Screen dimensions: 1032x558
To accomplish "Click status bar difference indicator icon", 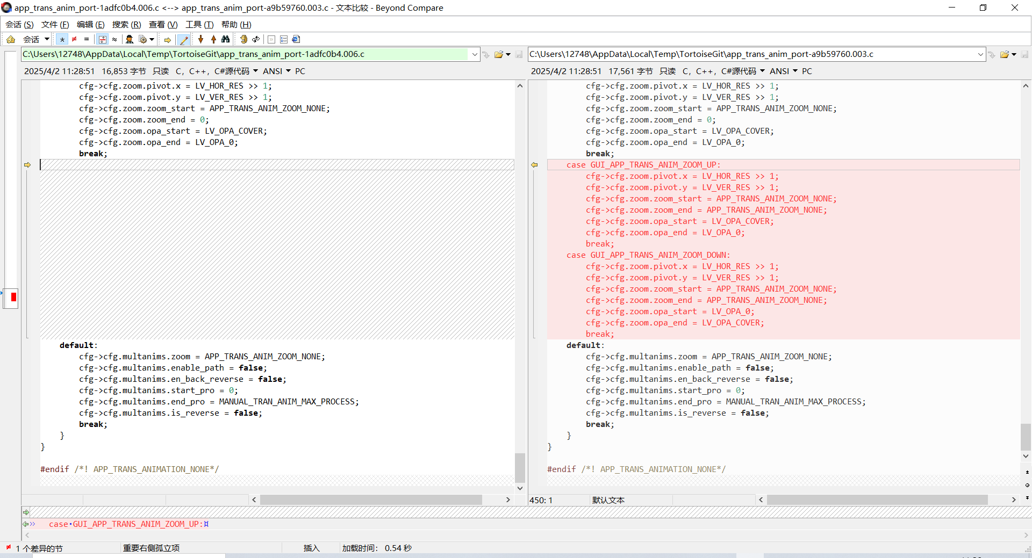I will 9,548.
